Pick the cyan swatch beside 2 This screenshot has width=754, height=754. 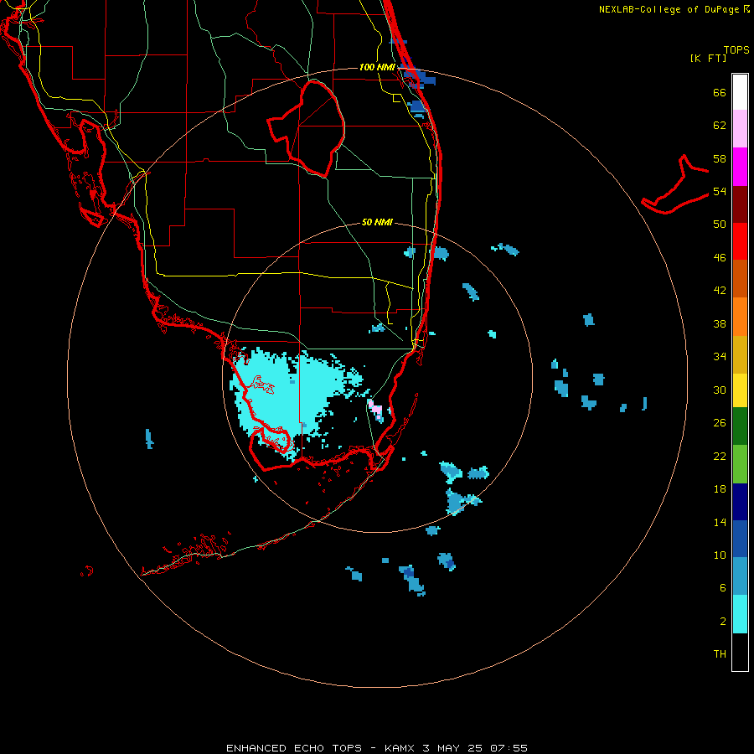click(x=740, y=614)
